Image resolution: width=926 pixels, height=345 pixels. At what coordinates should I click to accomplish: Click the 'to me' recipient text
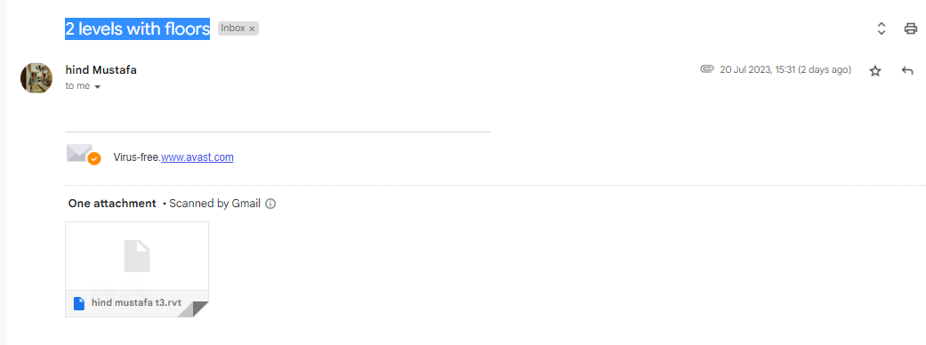point(77,85)
